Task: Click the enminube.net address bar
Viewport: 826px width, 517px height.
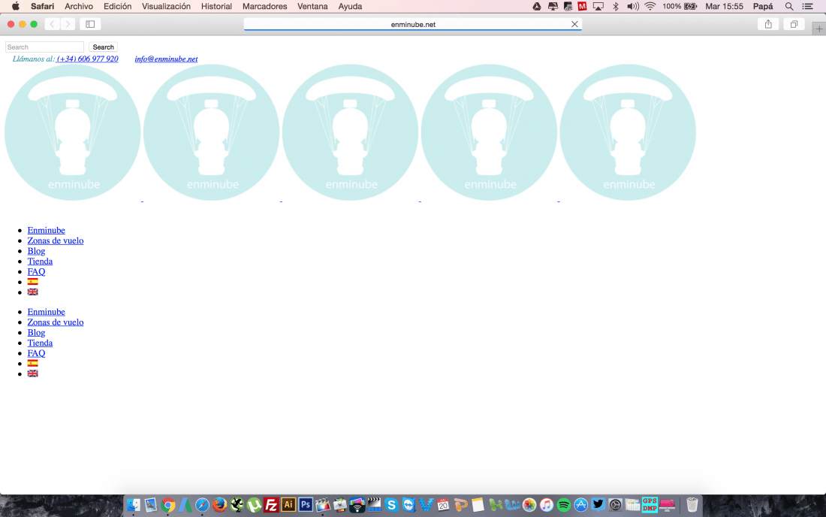Action: (413, 24)
